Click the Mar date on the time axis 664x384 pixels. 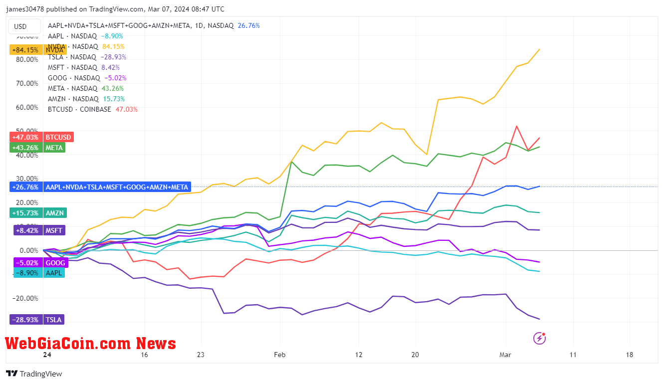[506, 355]
